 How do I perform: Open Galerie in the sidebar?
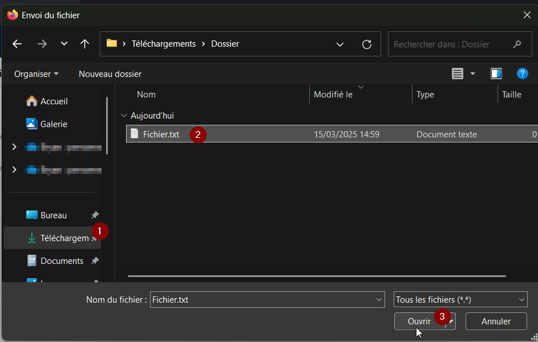(x=54, y=124)
